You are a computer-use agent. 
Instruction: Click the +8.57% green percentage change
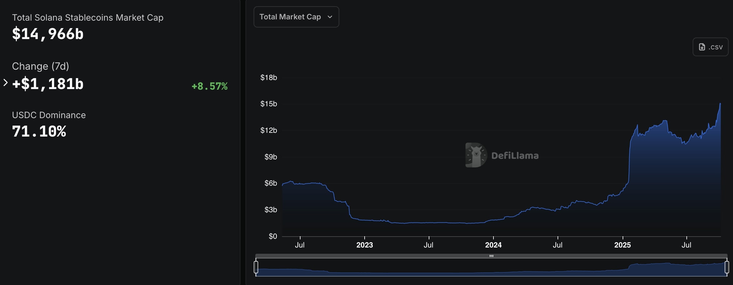point(210,86)
